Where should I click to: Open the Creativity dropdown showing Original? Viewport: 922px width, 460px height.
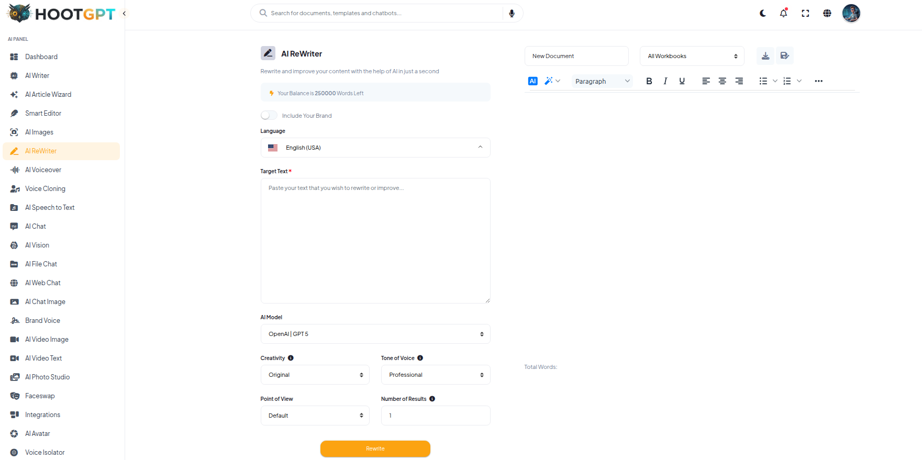point(315,375)
